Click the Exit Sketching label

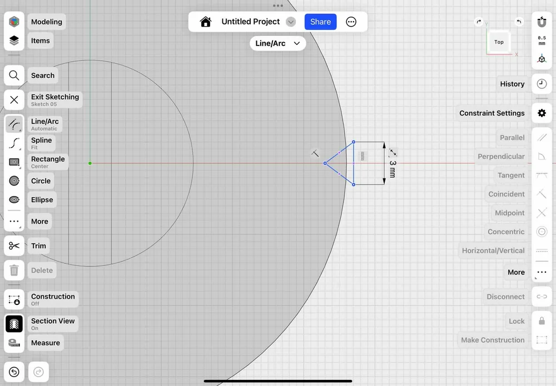point(55,100)
